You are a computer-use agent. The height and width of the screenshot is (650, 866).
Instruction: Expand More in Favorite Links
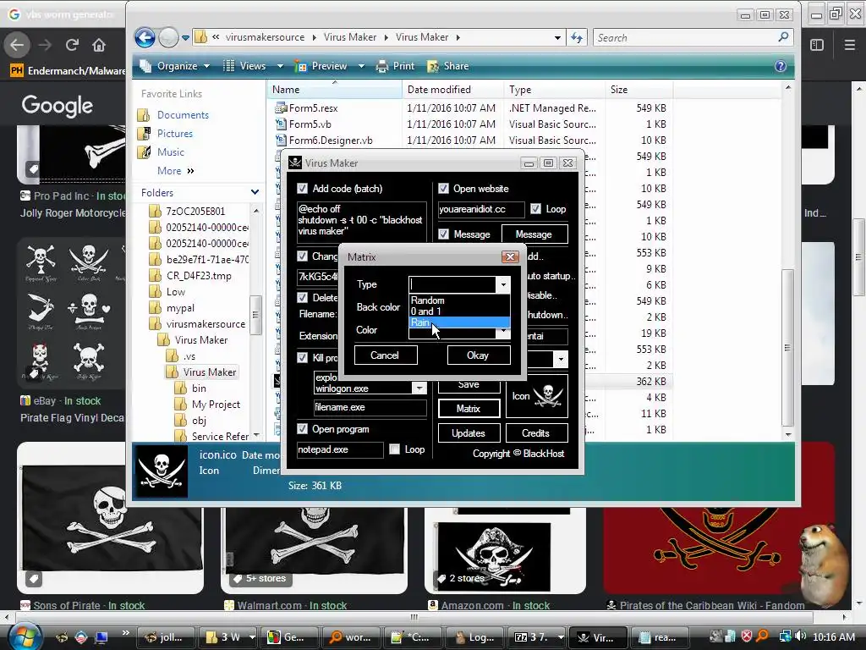point(176,171)
